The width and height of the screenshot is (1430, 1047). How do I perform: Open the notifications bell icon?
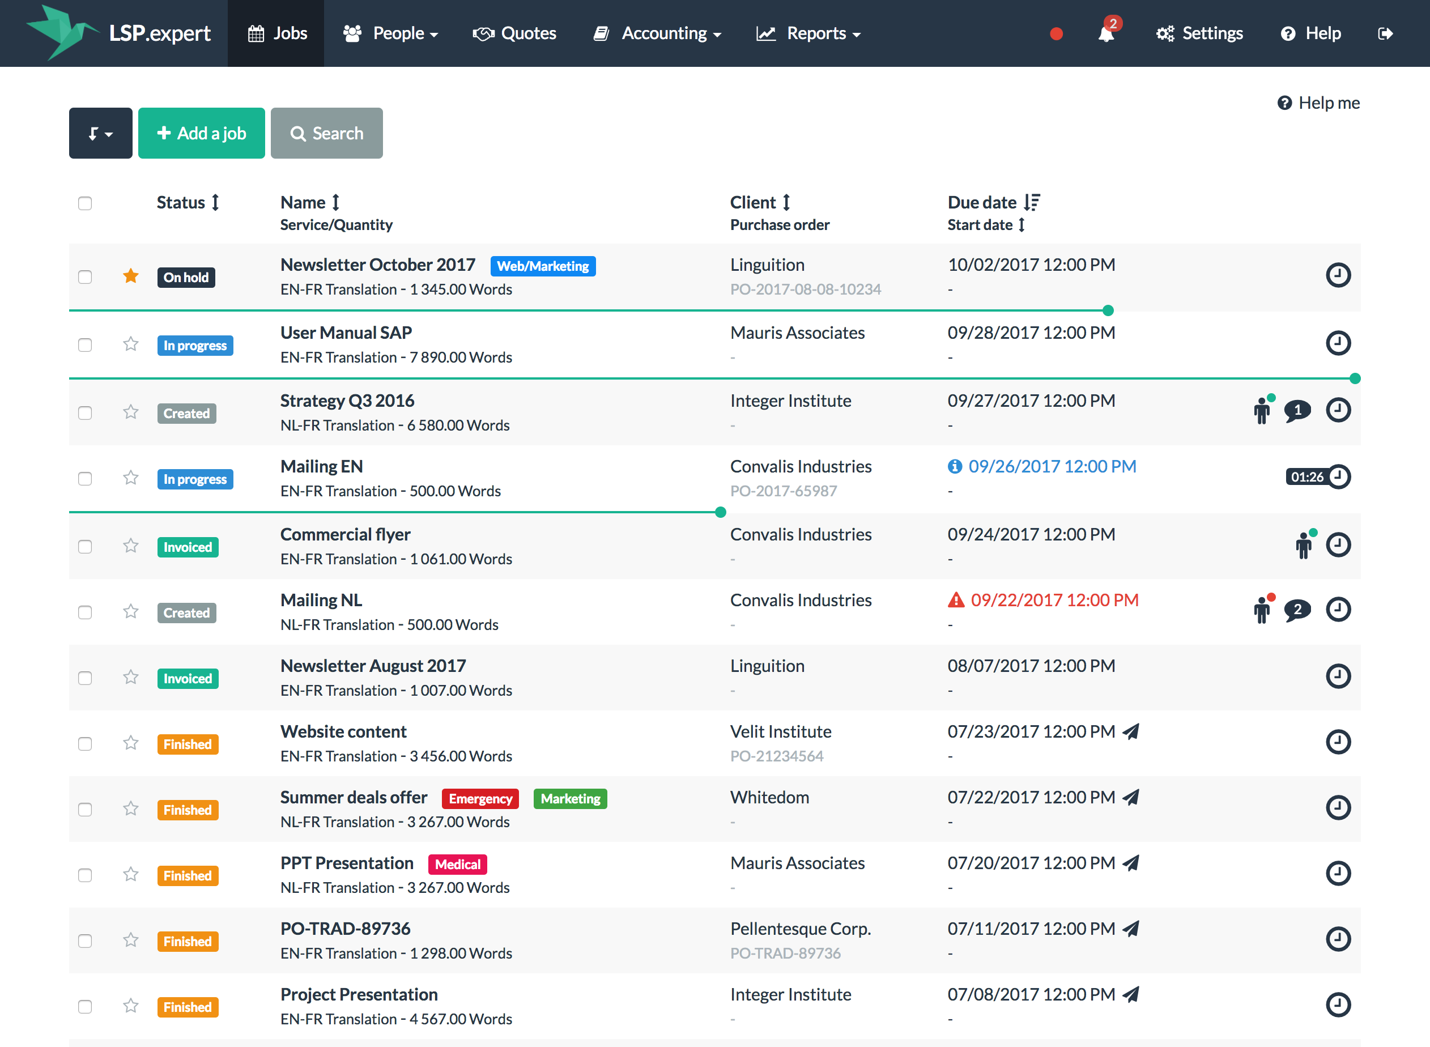tap(1106, 33)
